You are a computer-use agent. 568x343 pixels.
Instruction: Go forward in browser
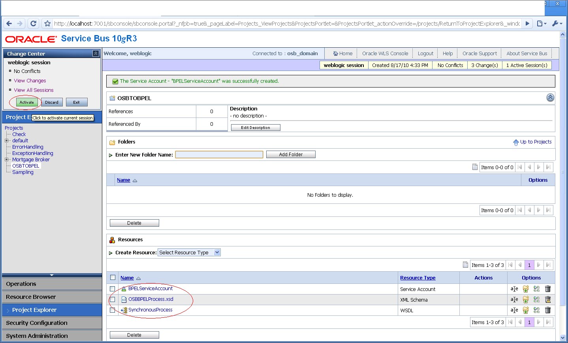pyautogui.click(x=20, y=23)
